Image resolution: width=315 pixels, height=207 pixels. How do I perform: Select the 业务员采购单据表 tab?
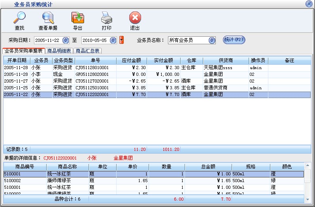(x=23, y=51)
